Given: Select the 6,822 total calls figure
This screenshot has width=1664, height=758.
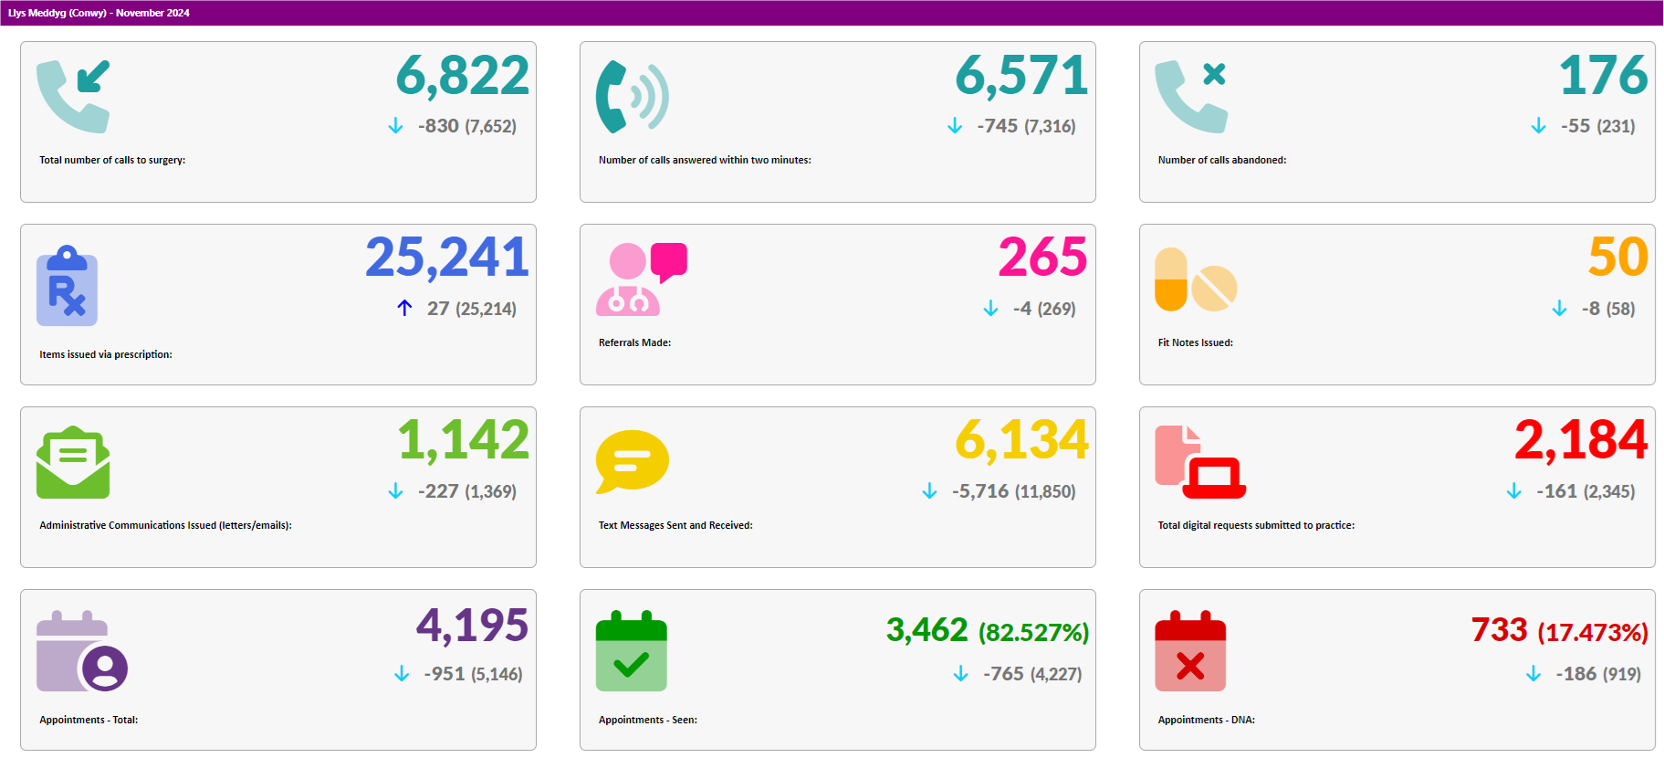Looking at the screenshot, I should 462,76.
